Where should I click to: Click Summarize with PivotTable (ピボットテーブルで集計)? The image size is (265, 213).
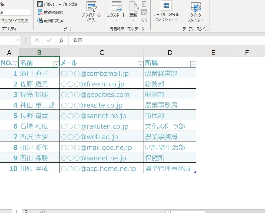click(58, 4)
